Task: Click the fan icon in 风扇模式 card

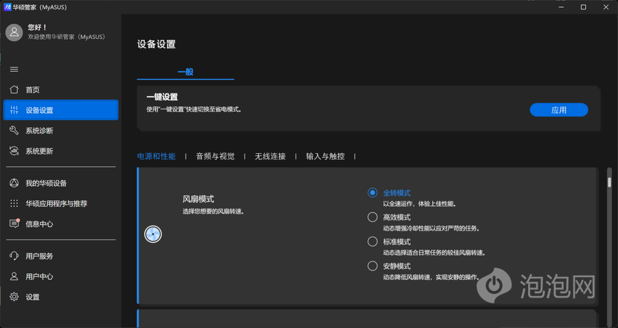Action: 153,234
